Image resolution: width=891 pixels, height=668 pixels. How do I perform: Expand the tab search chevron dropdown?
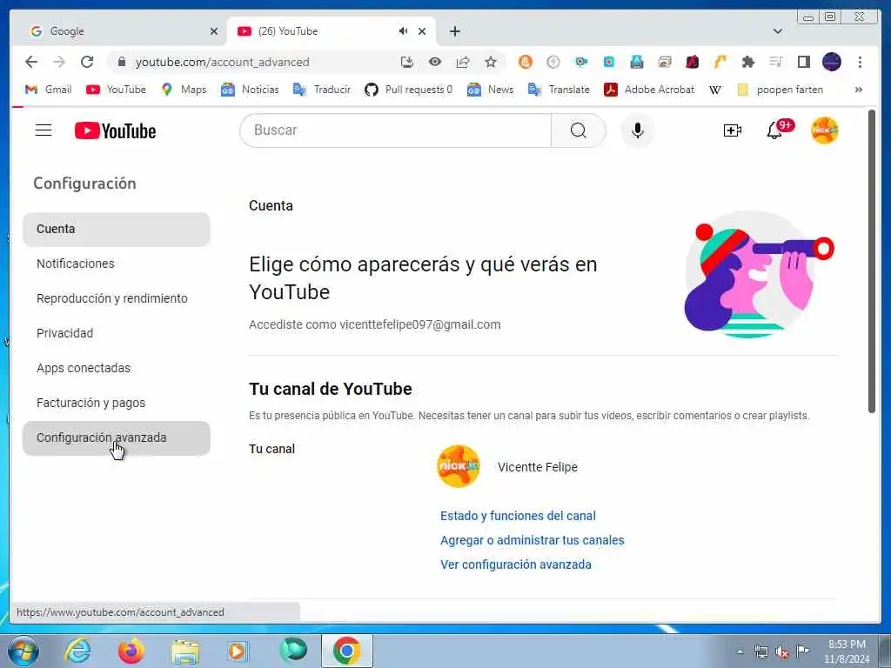(x=778, y=31)
